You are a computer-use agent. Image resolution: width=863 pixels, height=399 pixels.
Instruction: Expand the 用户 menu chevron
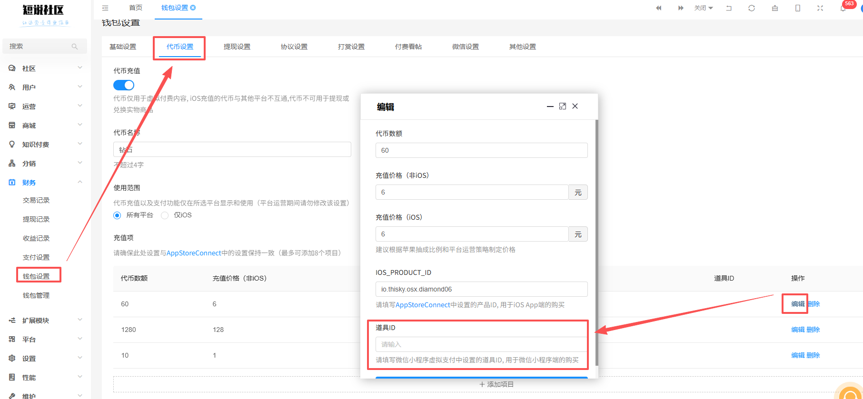tap(80, 87)
